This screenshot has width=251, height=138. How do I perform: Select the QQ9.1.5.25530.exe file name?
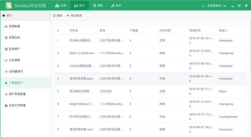click(x=82, y=53)
